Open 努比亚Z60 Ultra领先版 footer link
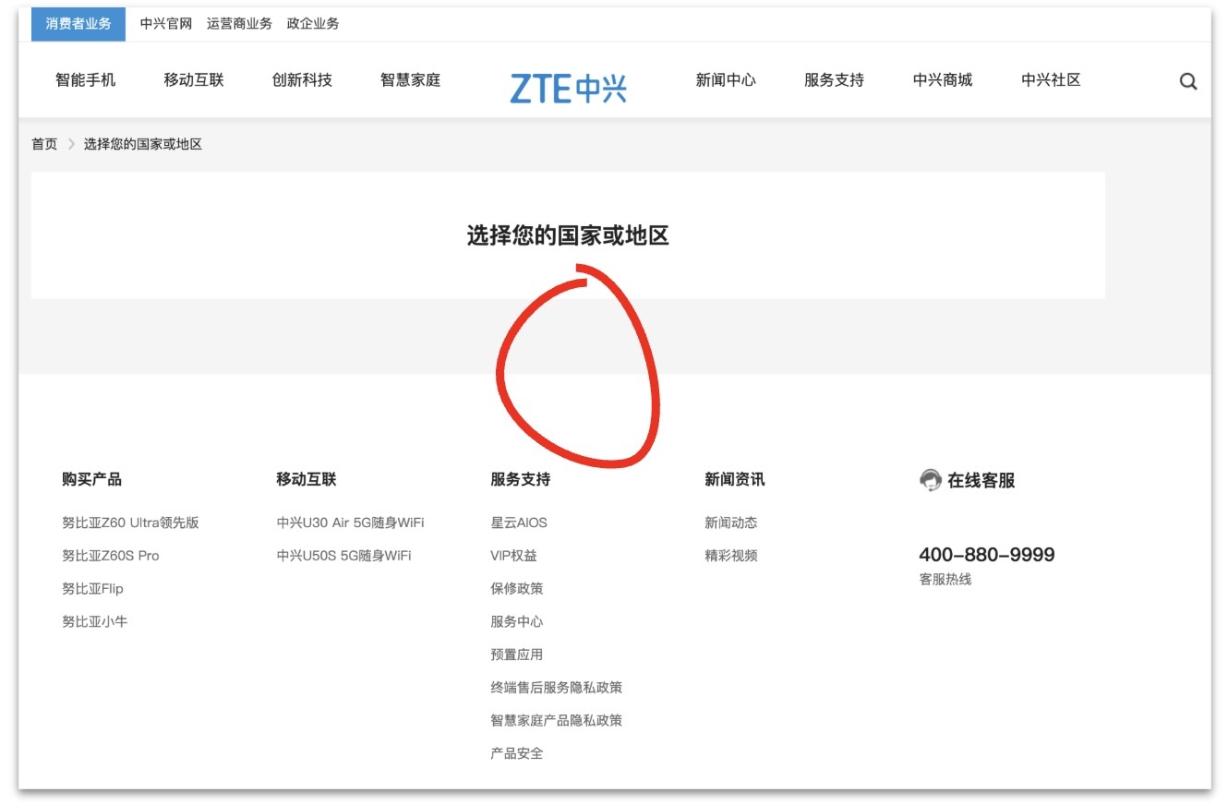Image resolution: width=1228 pixels, height=805 pixels. (130, 523)
